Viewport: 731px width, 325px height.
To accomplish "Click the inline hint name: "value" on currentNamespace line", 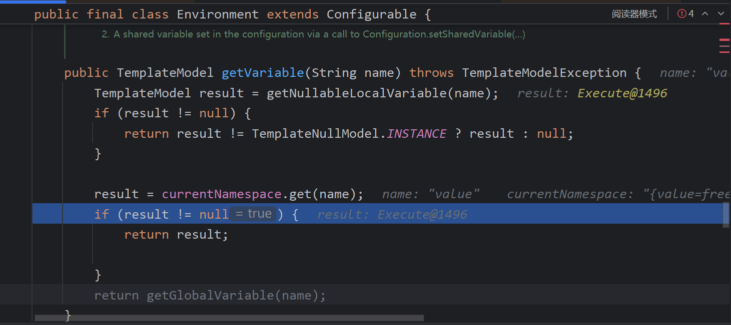I will pos(431,194).
